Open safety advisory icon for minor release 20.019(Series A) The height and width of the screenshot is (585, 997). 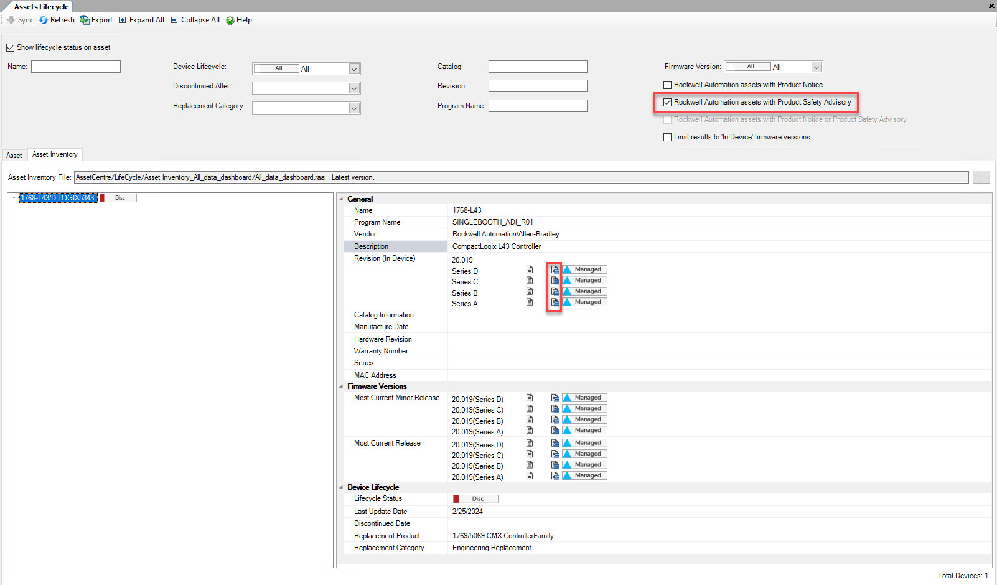coord(555,431)
